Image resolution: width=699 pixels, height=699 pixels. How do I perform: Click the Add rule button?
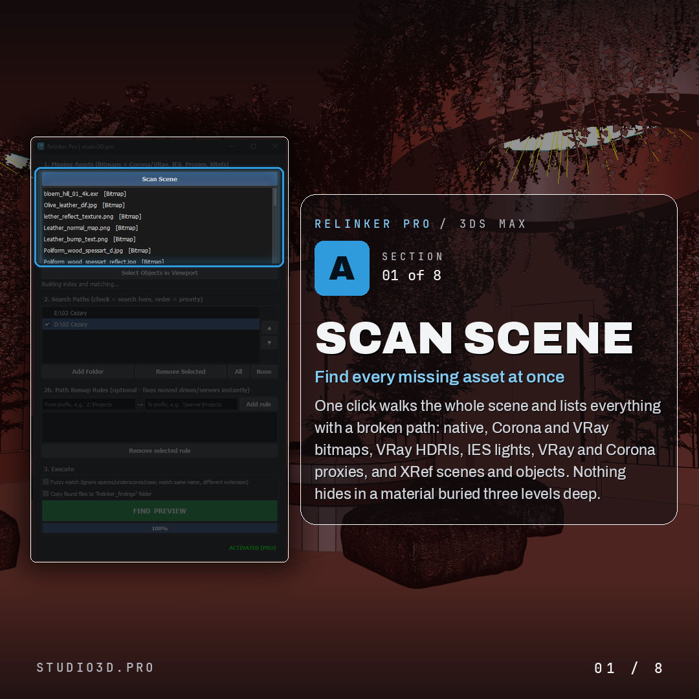pyautogui.click(x=258, y=405)
